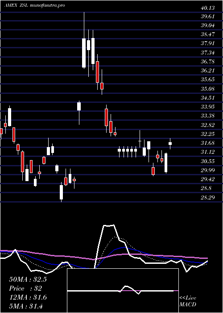Click the 29.99 price axis label
This screenshot has width=223, height=313.
coord(208,170)
